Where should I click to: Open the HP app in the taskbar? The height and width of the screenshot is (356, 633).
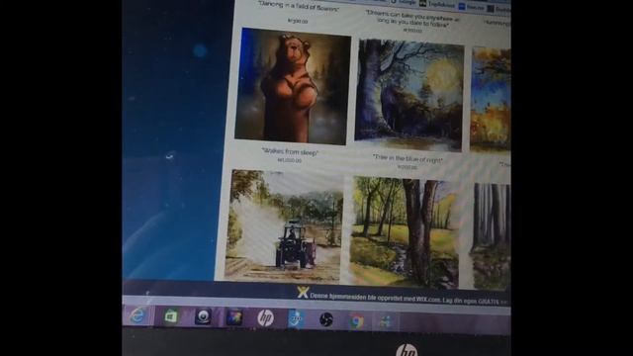click(x=265, y=318)
